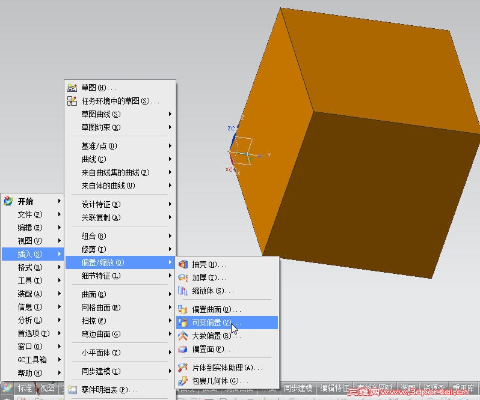
Task: Open the 弯边曲面(G) submenu
Action: pos(120,334)
